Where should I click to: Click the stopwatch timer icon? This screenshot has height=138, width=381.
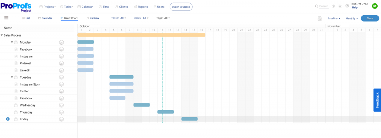(x=347, y=6)
